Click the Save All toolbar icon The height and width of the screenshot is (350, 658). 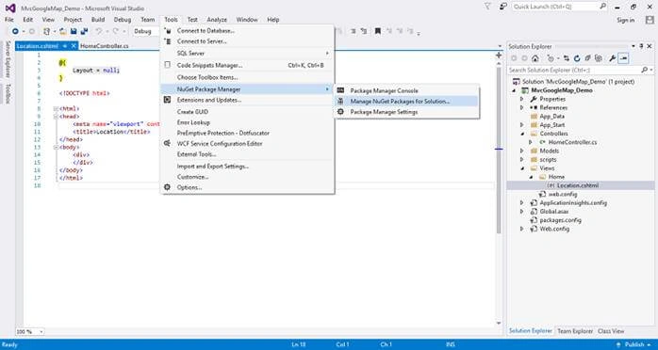click(x=84, y=31)
